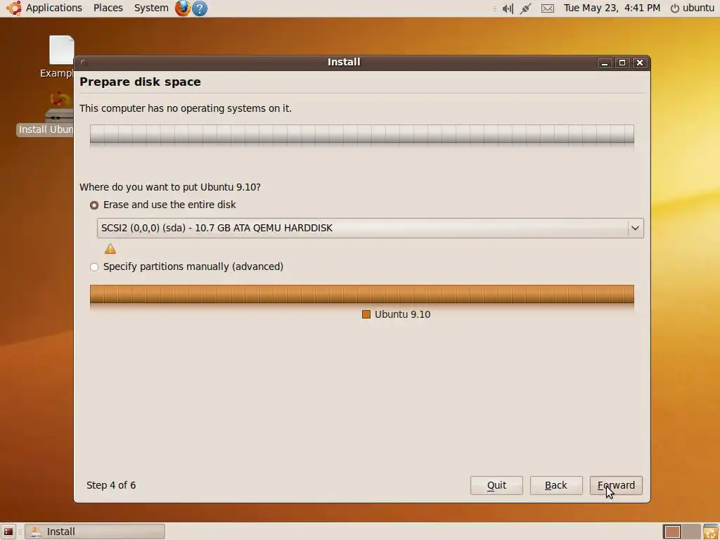
Task: Open the Help icon in top panel
Action: coord(199,8)
